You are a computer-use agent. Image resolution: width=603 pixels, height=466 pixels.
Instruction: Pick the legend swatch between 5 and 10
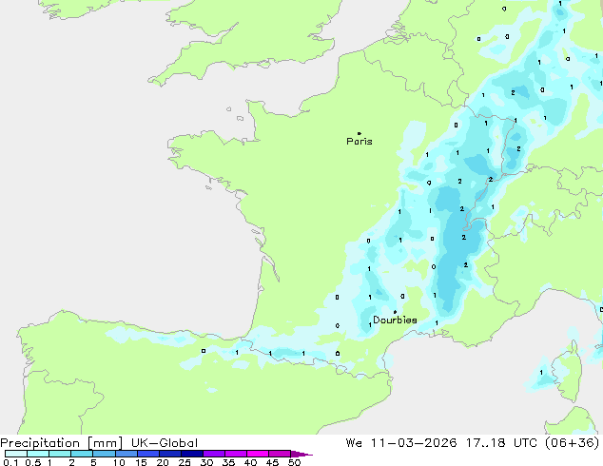105,454
